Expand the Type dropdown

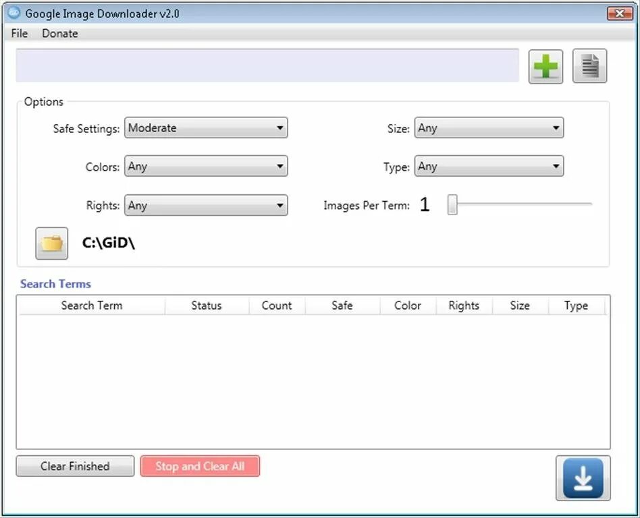point(489,166)
